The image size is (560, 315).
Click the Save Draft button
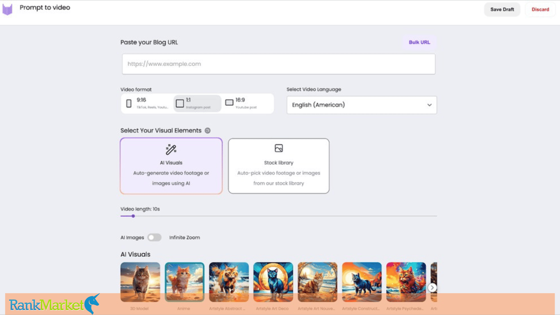coord(502,9)
